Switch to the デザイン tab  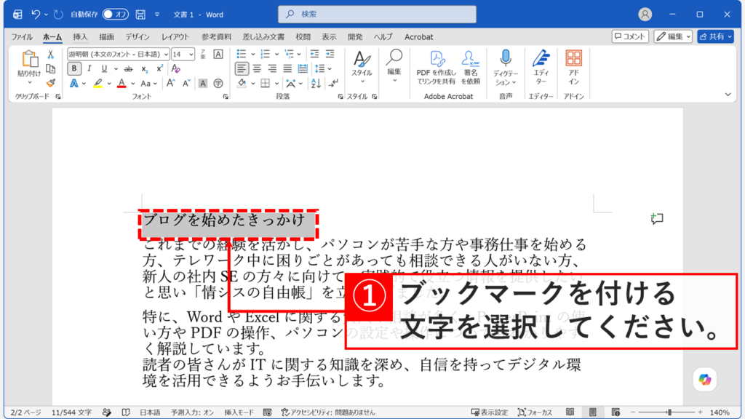138,36
